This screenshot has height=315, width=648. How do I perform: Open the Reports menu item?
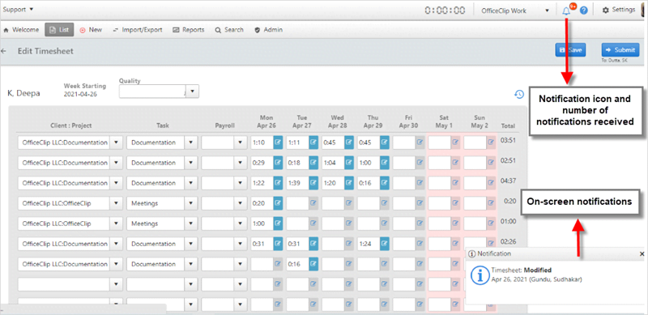(189, 30)
